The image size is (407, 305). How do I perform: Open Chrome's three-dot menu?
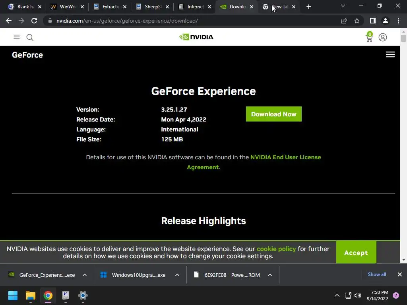tap(398, 21)
